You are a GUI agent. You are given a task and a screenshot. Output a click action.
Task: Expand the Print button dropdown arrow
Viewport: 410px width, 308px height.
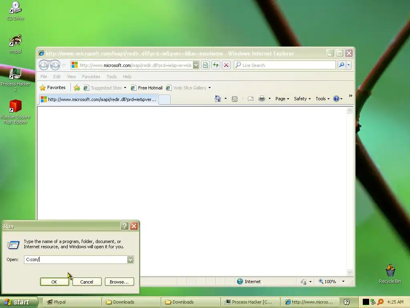click(x=269, y=99)
